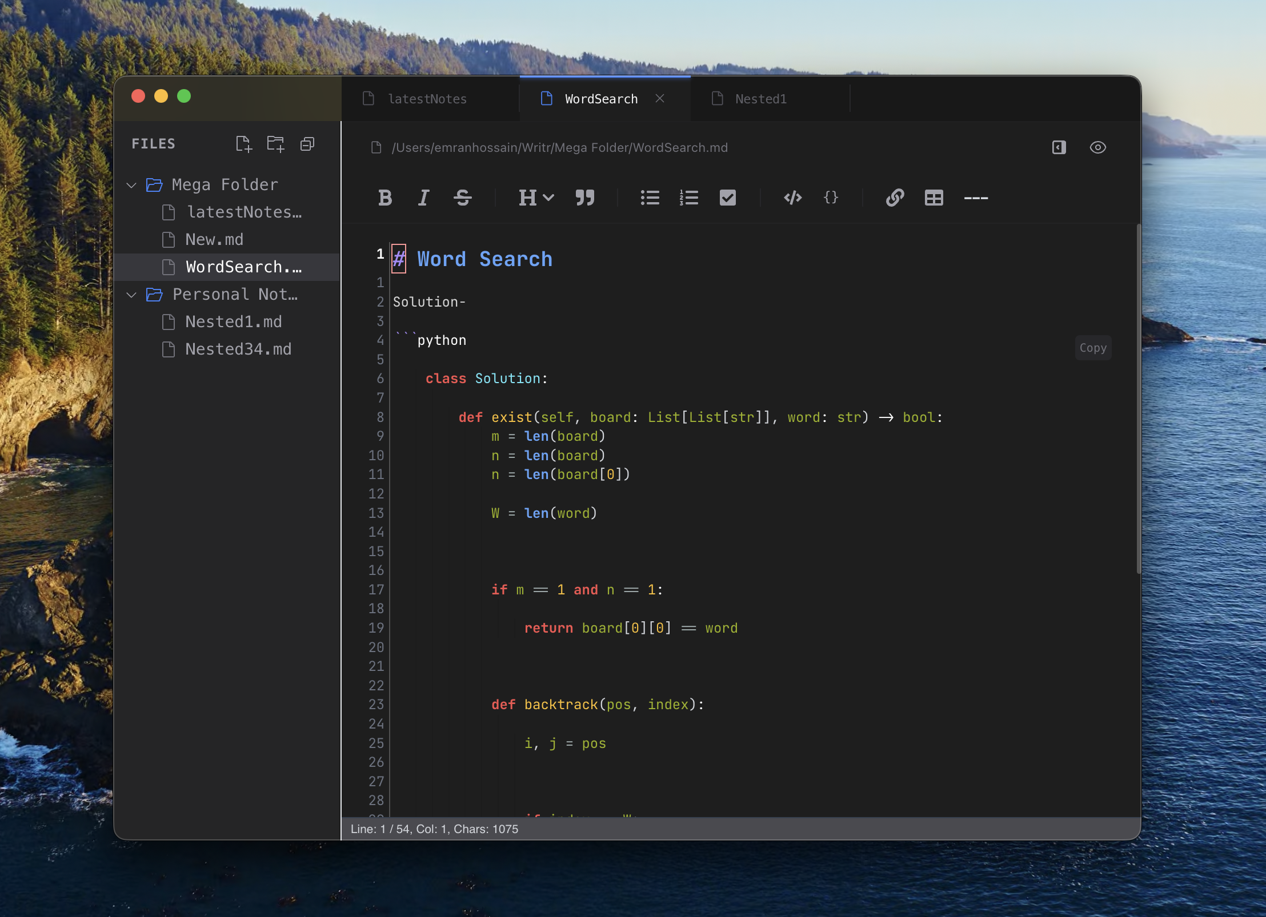Create a new file in FILES panel
1266x917 pixels.
click(244, 144)
